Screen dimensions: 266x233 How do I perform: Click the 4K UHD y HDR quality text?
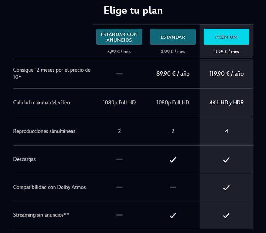[x=227, y=102]
